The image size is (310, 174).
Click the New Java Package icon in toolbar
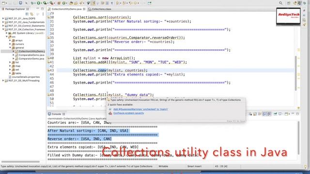coord(59,3)
